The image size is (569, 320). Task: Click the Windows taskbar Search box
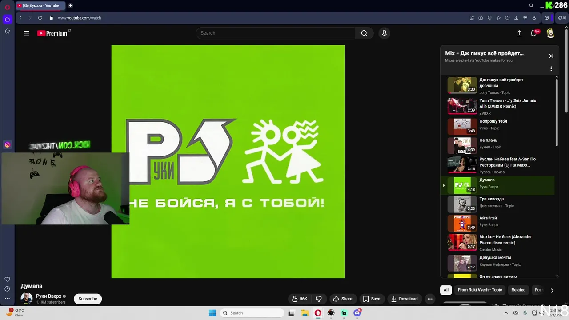coord(252,313)
